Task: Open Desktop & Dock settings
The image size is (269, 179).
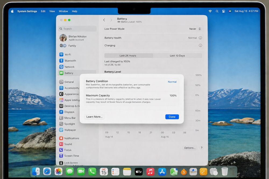Action: coord(69,106)
